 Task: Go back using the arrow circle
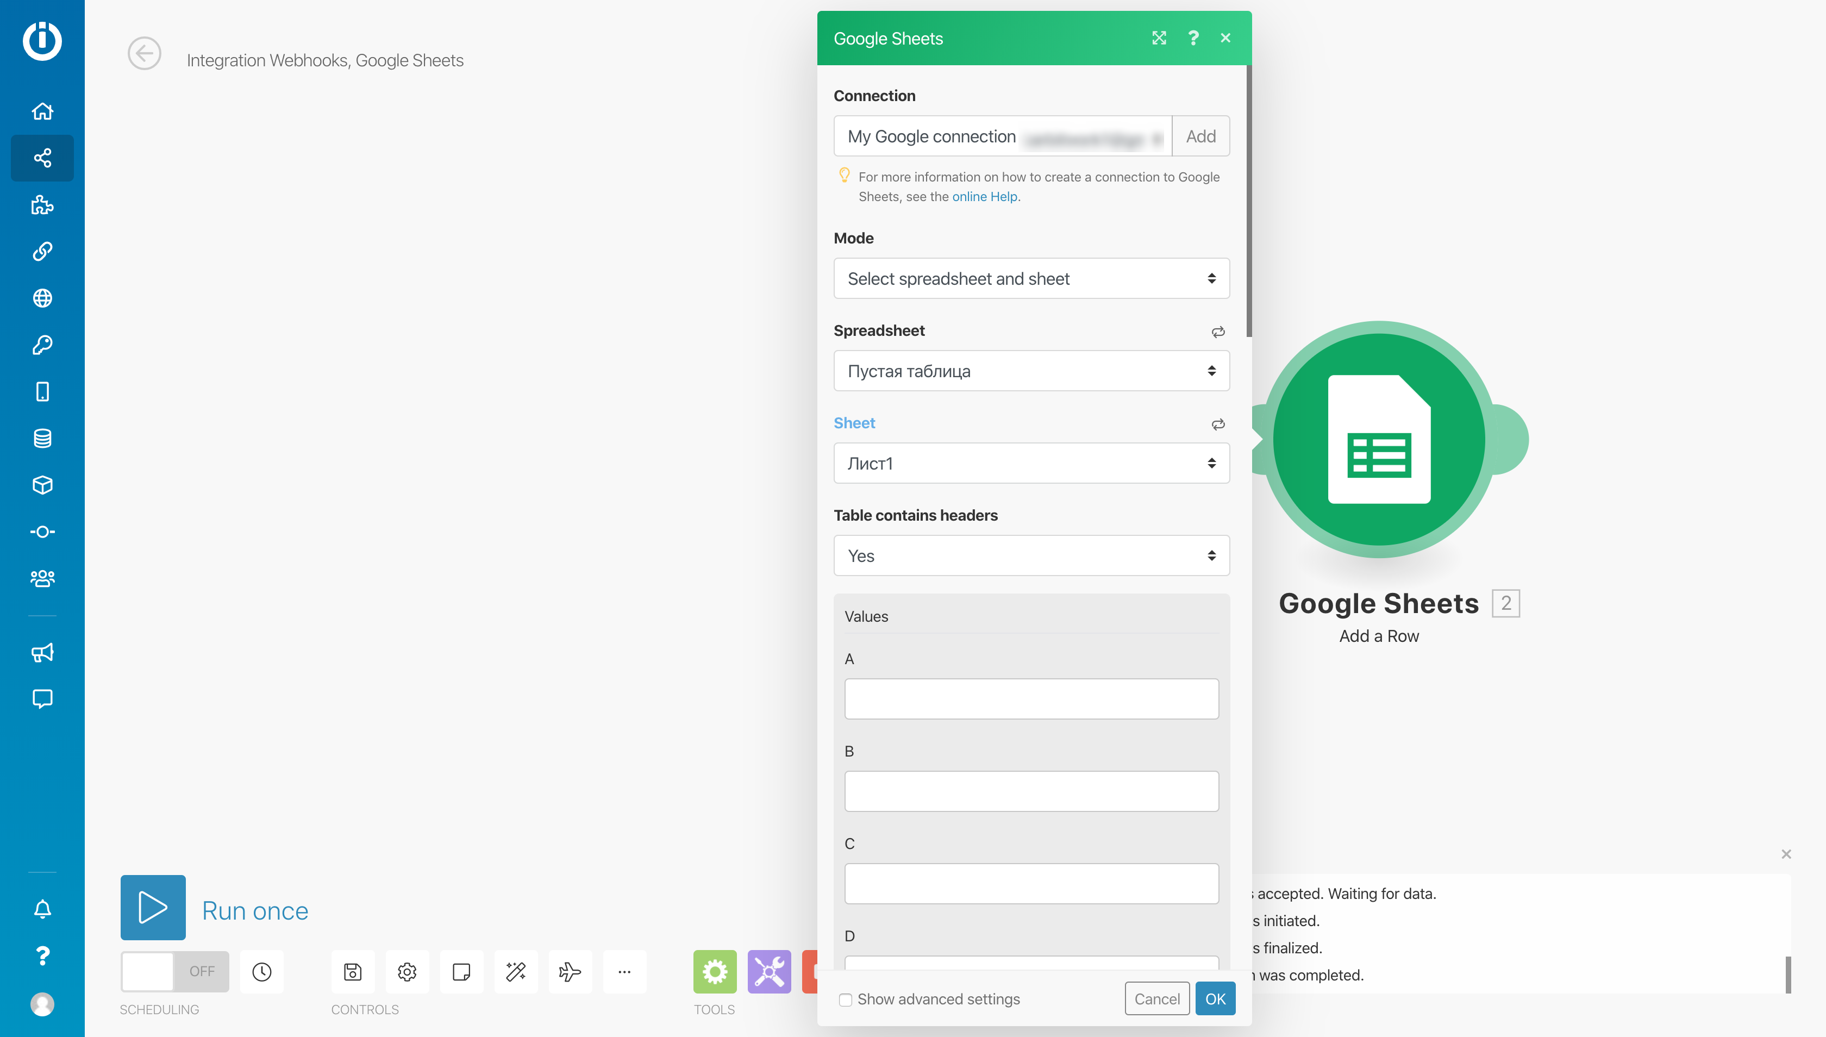(144, 53)
